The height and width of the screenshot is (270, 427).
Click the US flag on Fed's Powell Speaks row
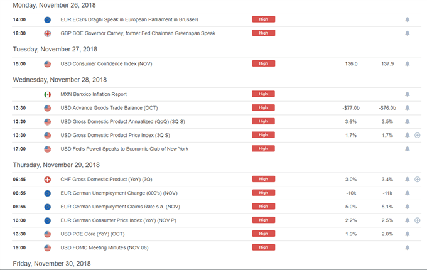[48, 149]
